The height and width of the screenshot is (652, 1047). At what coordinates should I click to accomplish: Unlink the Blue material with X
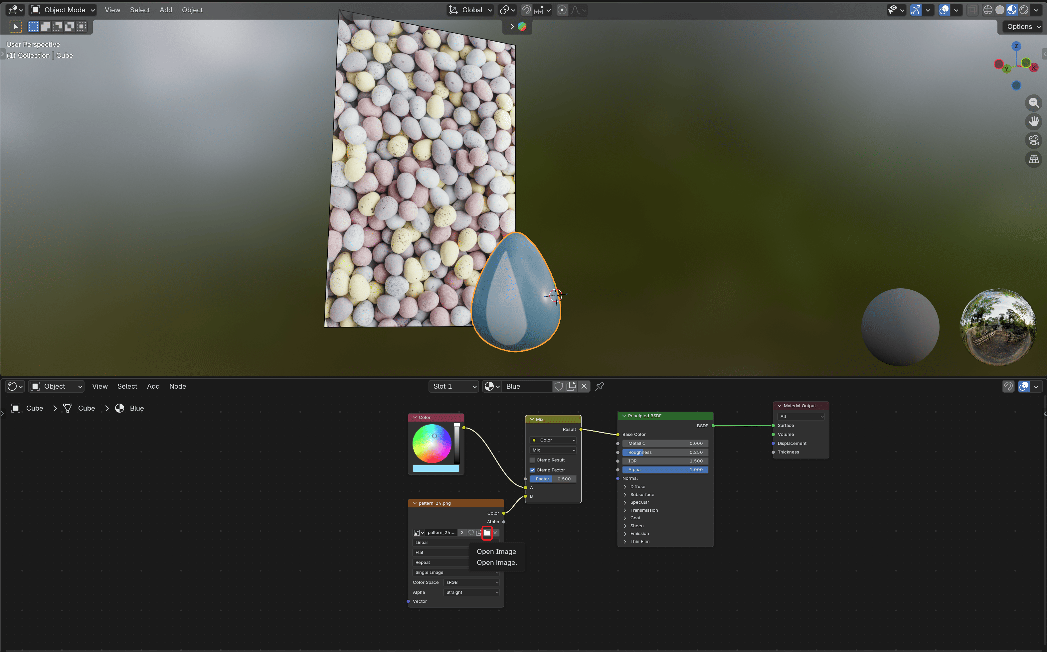coord(584,386)
